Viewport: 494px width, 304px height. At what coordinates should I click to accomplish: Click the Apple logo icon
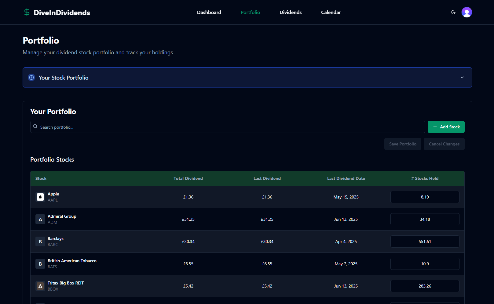(x=40, y=197)
